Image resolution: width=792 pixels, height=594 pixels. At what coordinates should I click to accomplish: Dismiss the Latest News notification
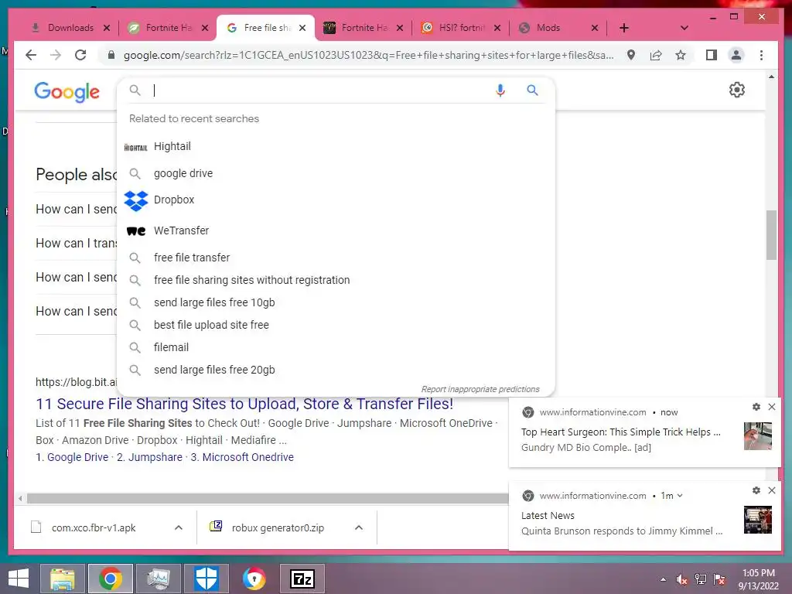coord(772,490)
